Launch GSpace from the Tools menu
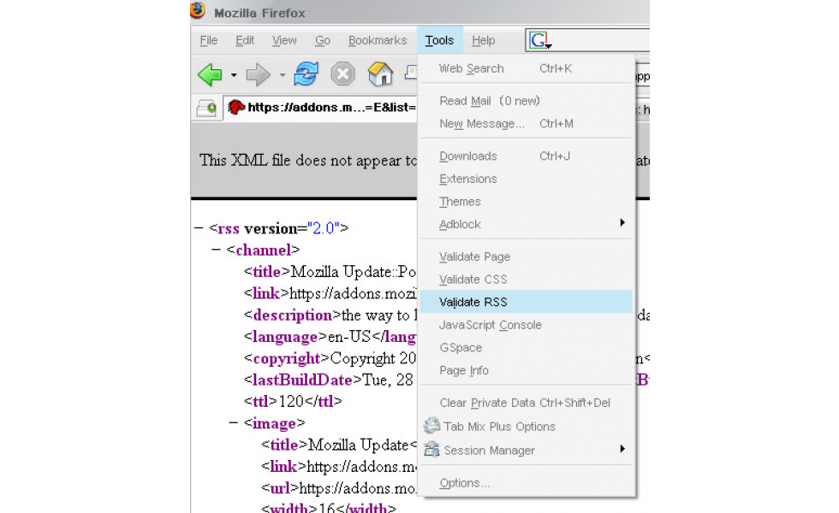This screenshot has width=839, height=513. click(527, 348)
